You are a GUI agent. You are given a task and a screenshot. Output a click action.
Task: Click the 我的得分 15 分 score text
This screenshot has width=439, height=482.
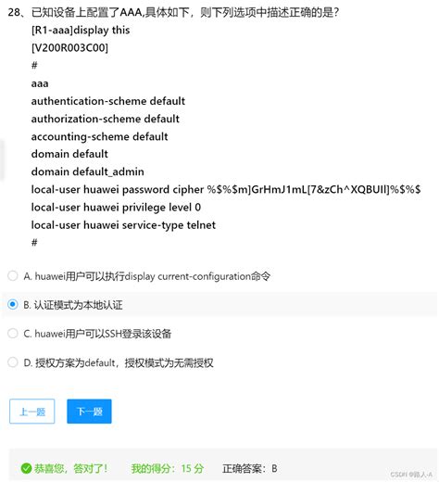click(x=168, y=468)
